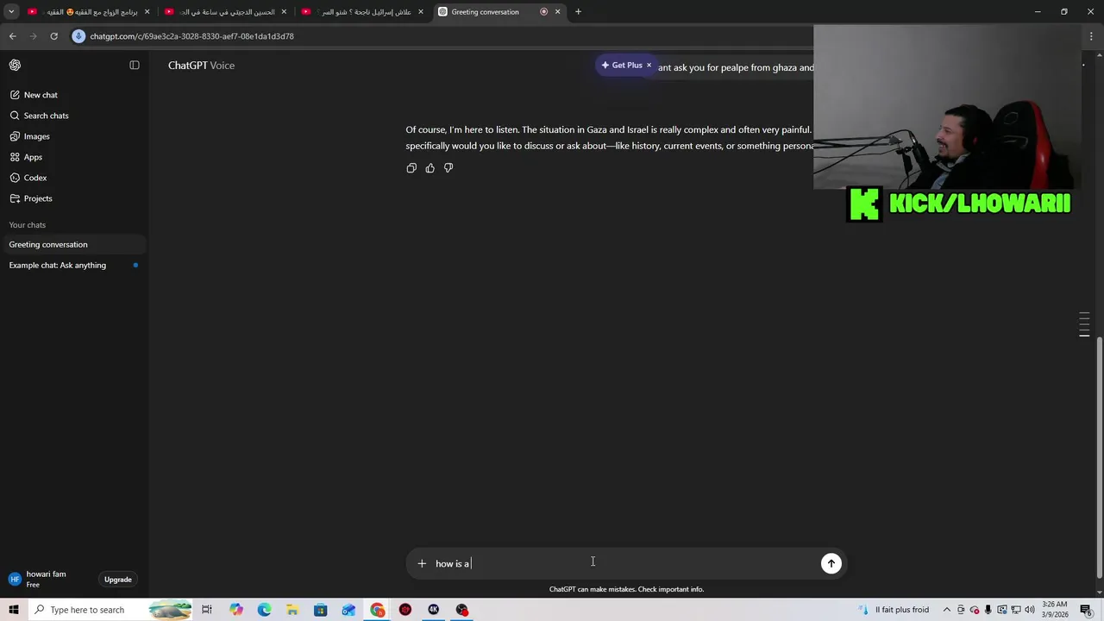Open Codex in the sidebar

[73, 178]
